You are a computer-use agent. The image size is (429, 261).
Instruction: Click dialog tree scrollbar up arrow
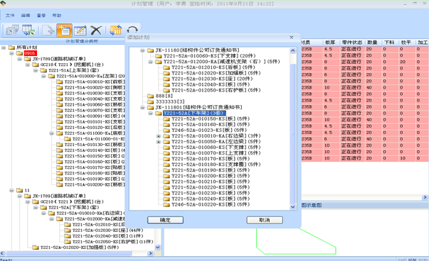(292, 50)
